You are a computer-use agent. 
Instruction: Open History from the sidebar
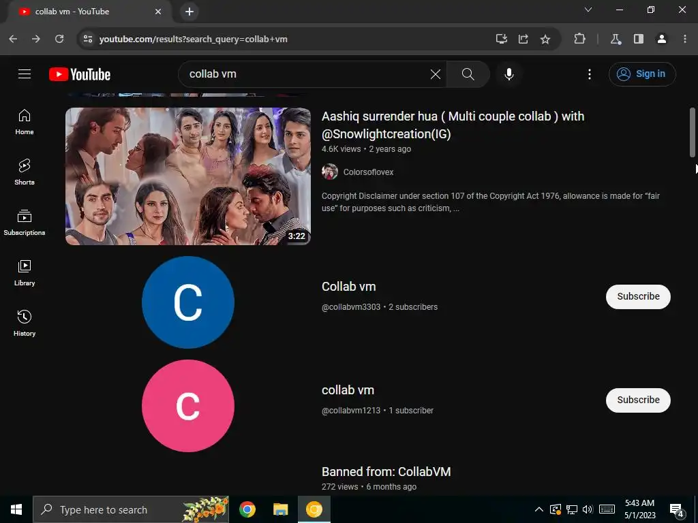click(x=25, y=323)
